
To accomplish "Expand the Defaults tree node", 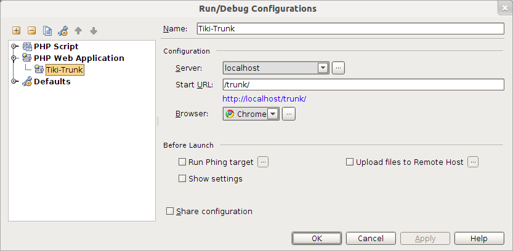I will (x=14, y=81).
